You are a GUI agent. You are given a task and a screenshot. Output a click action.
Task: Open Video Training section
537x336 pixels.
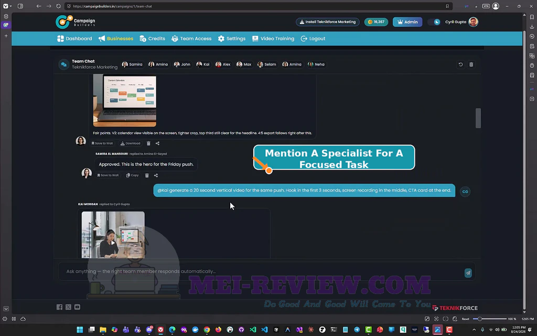coord(273,38)
